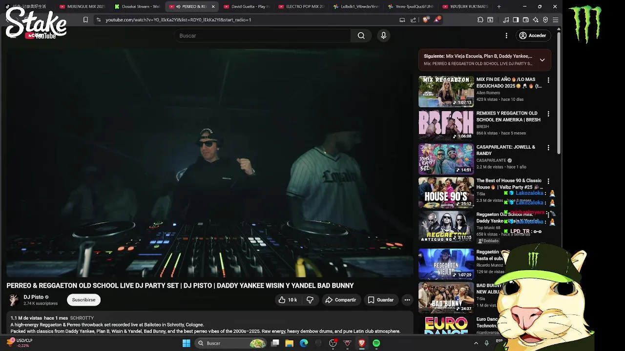Open BRESH thumbnail video
This screenshot has width=625, height=351.
click(446, 125)
